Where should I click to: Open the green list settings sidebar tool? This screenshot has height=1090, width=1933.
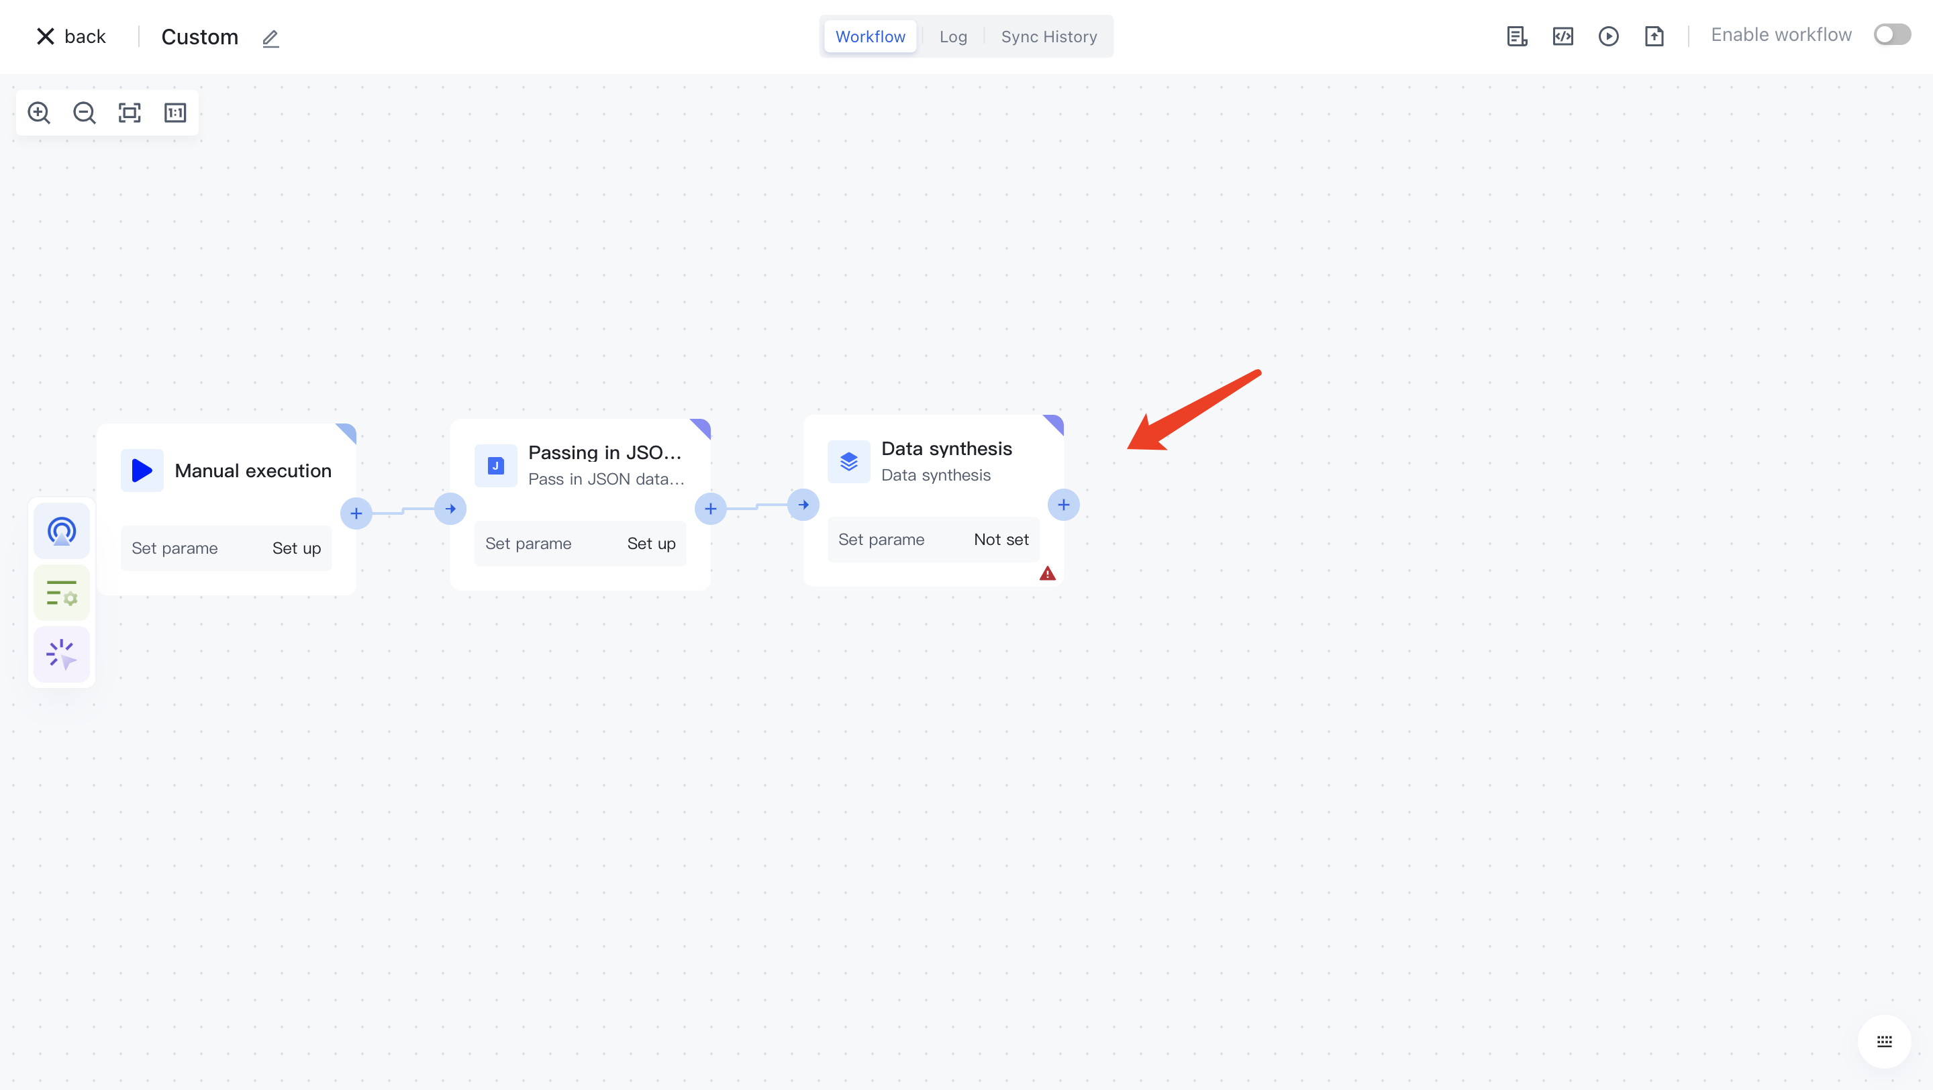tap(62, 593)
